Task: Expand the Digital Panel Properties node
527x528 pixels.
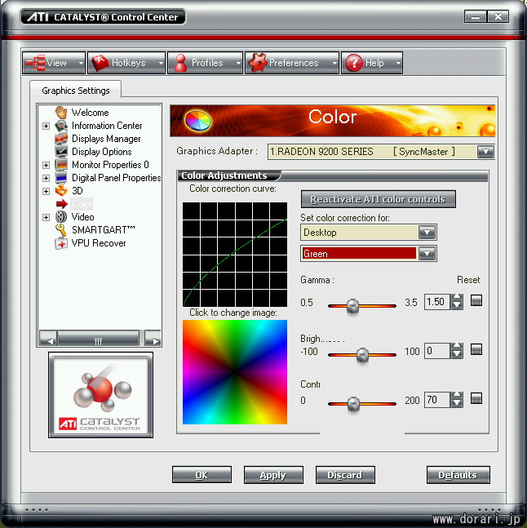Action: pos(46,178)
